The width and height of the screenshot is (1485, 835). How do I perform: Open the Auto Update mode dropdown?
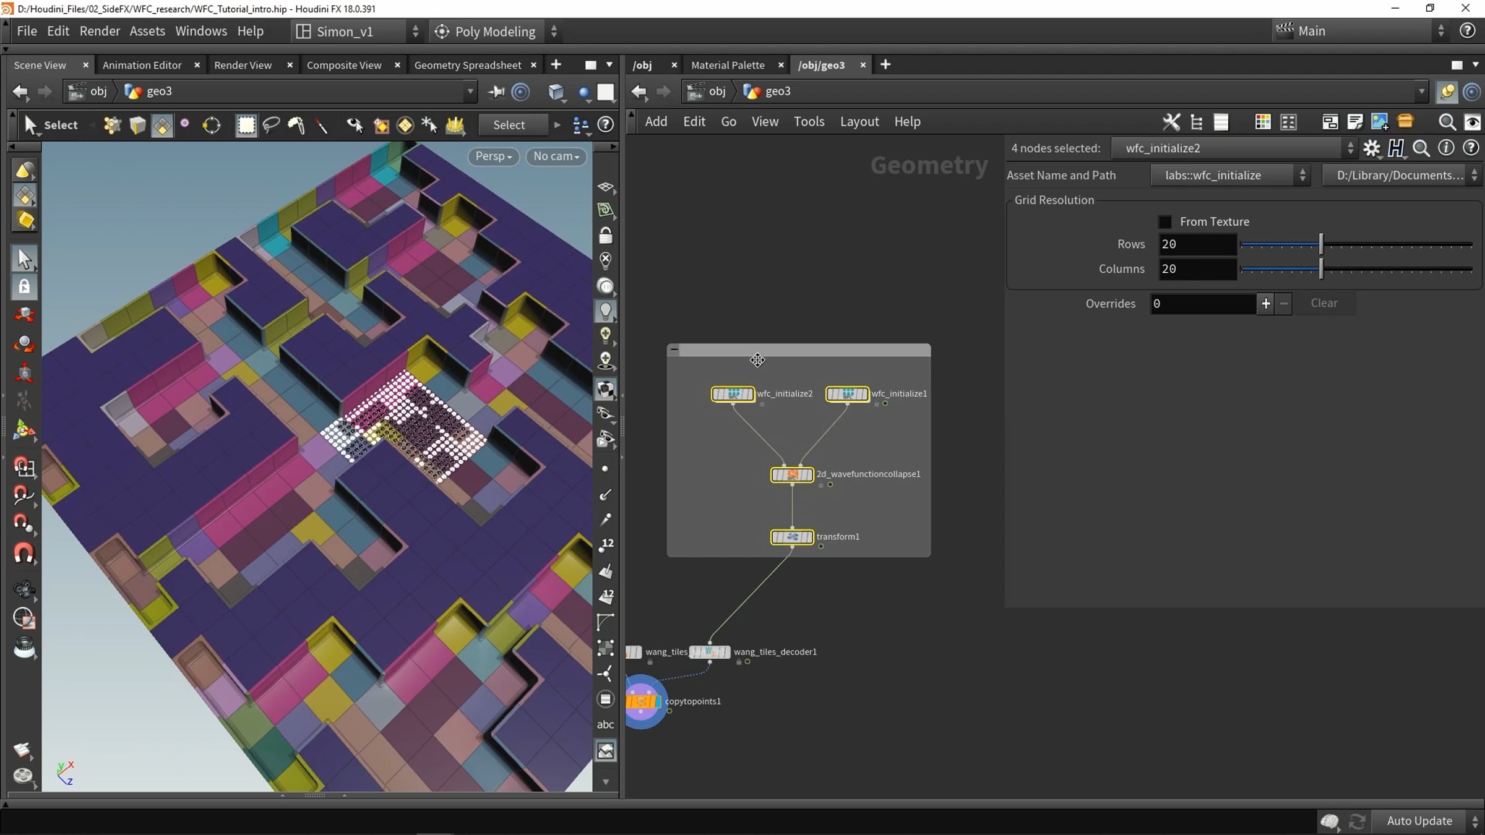(x=1427, y=821)
